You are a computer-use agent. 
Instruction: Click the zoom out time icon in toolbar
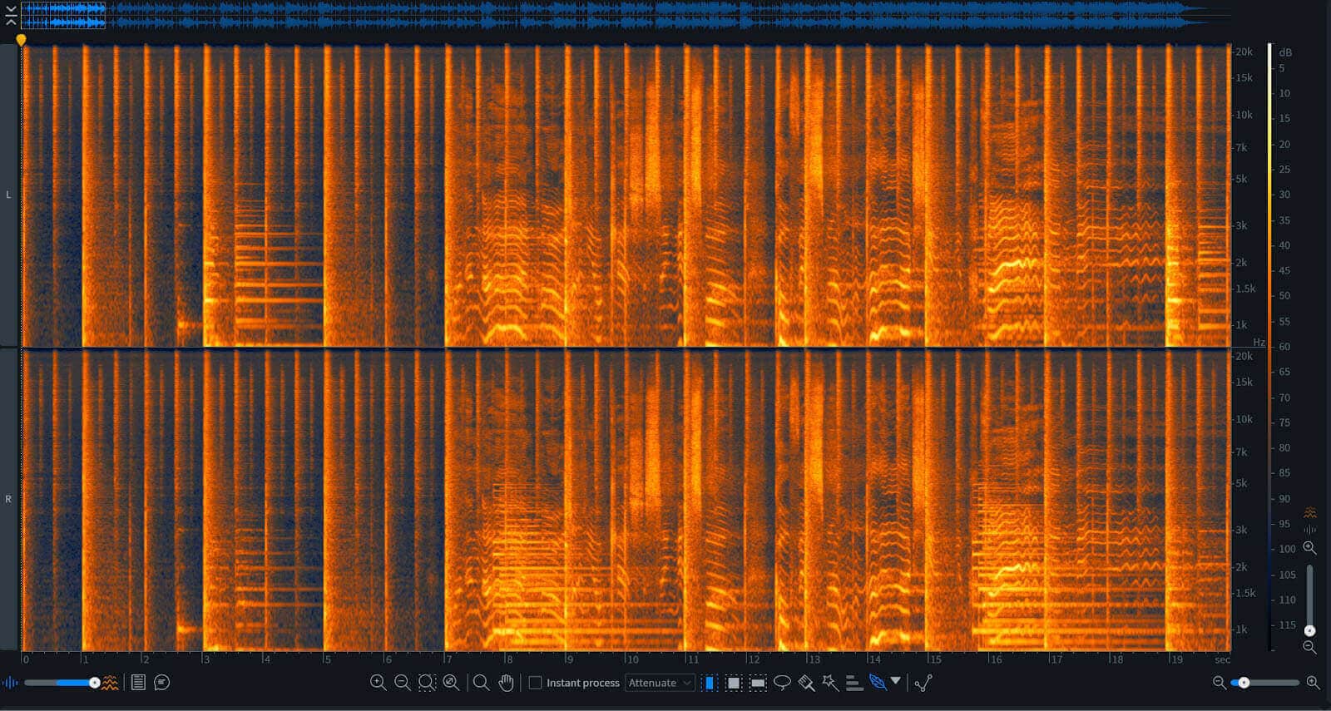(x=402, y=683)
